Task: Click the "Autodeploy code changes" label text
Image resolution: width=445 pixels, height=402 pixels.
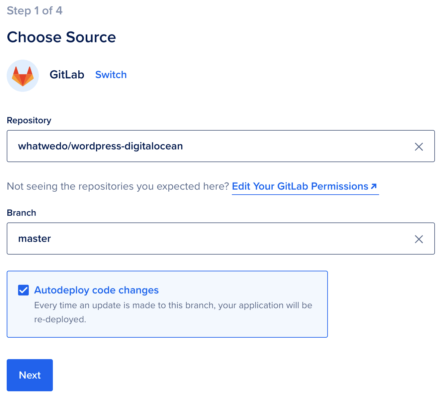Action: 96,290
